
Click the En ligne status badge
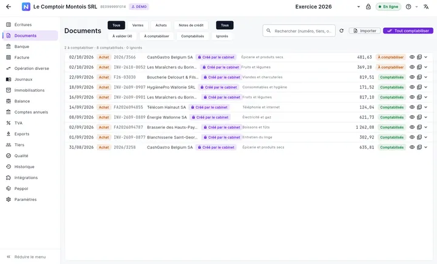pos(388,7)
